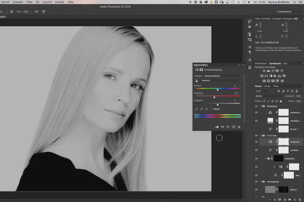Hide the Ebene 7 layer
The image size is (304, 202).
coord(256,190)
